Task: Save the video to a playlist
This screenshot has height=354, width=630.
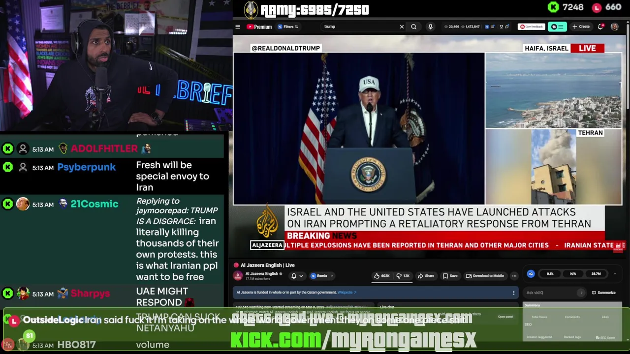Action: pyautogui.click(x=450, y=276)
